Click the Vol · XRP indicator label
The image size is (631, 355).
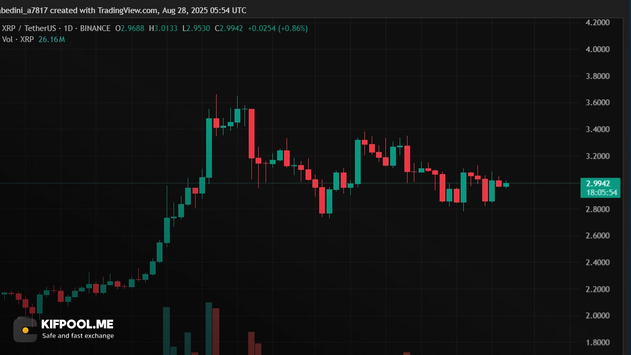[x=18, y=39]
